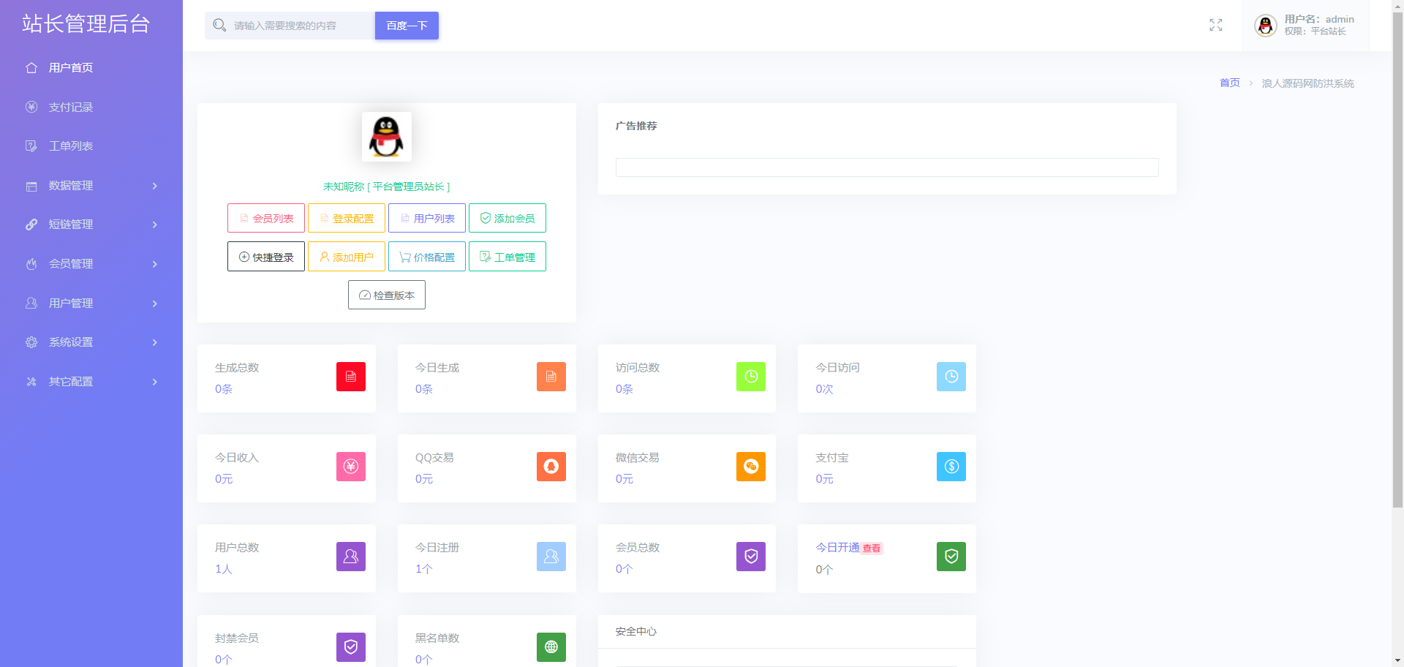The width and height of the screenshot is (1404, 667).
Task: Click the 首页 breadcrumb link
Action: point(1230,83)
